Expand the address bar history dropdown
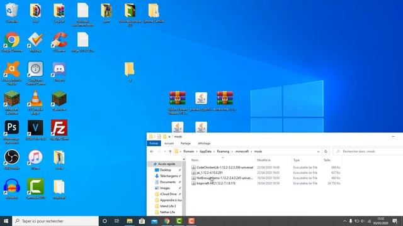The image size is (403, 226). point(318,151)
